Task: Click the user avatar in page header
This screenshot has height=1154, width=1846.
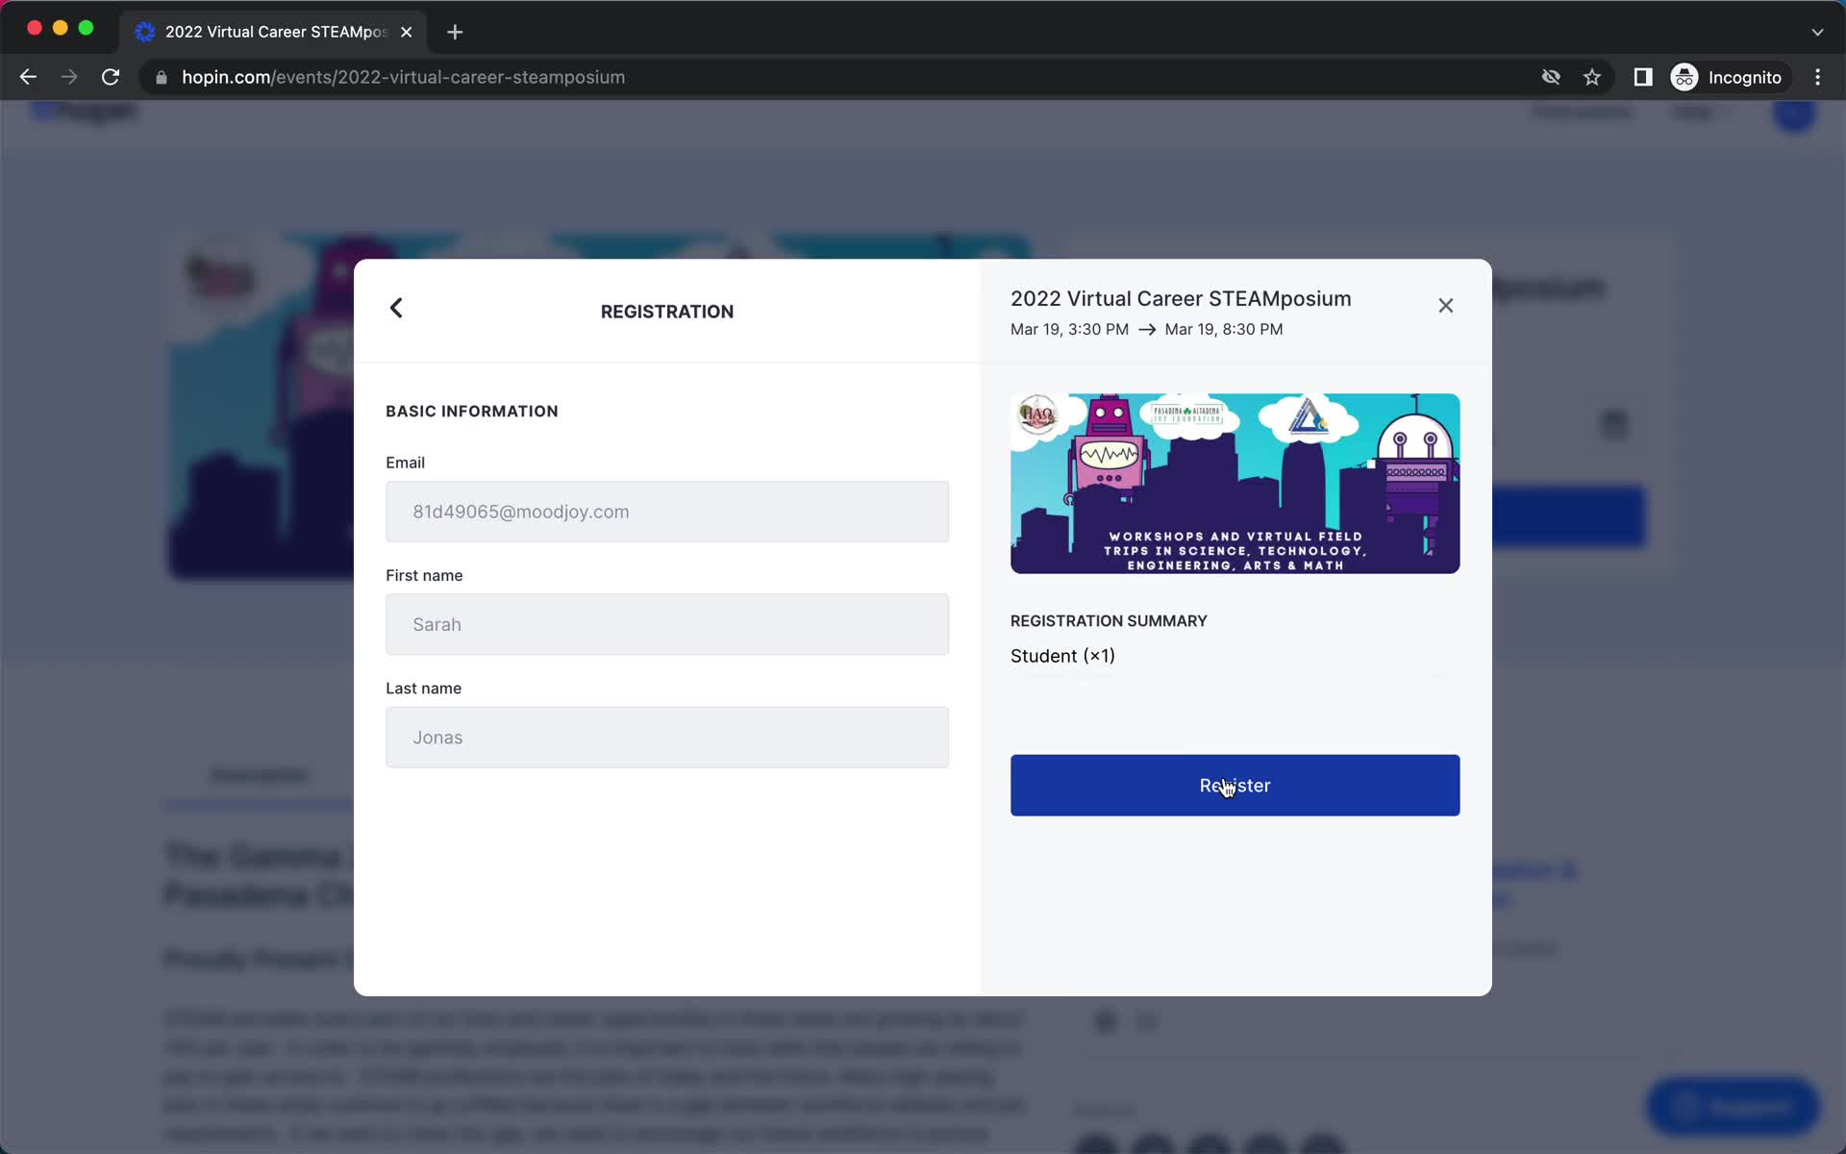Action: [1794, 113]
